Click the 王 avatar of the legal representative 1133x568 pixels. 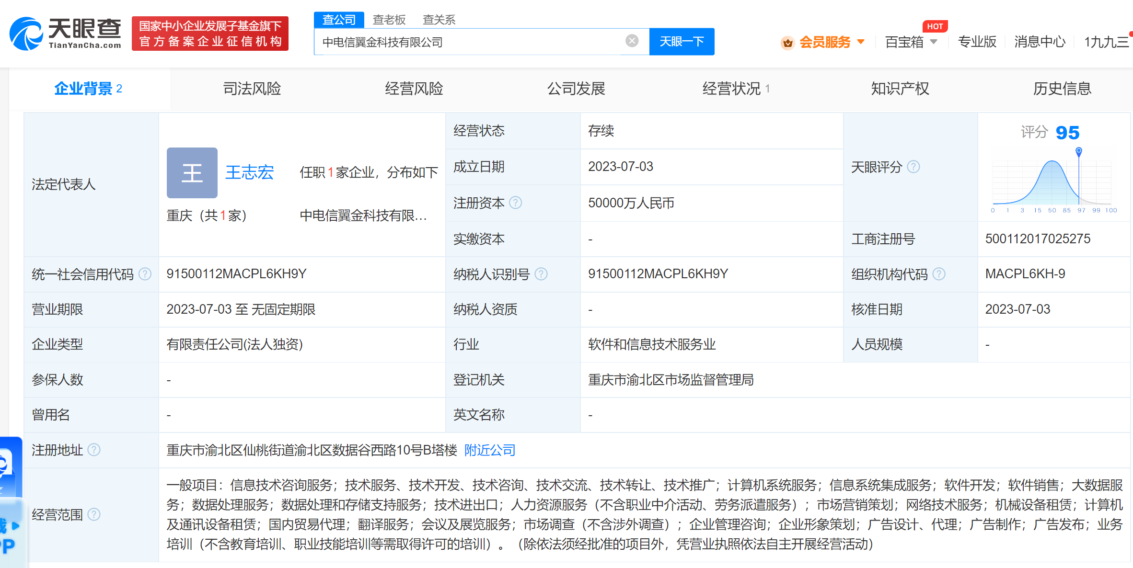[x=192, y=173]
